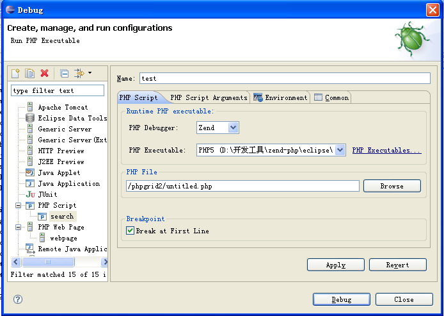
Task: Click Revert button
Action: pos(397,265)
